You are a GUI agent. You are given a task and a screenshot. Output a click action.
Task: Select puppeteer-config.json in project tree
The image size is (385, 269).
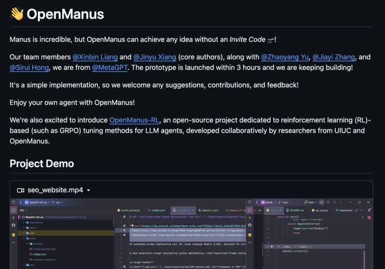point(42,260)
